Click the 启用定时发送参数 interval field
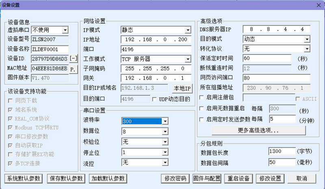This screenshot has height=189, width=325. click(282, 119)
